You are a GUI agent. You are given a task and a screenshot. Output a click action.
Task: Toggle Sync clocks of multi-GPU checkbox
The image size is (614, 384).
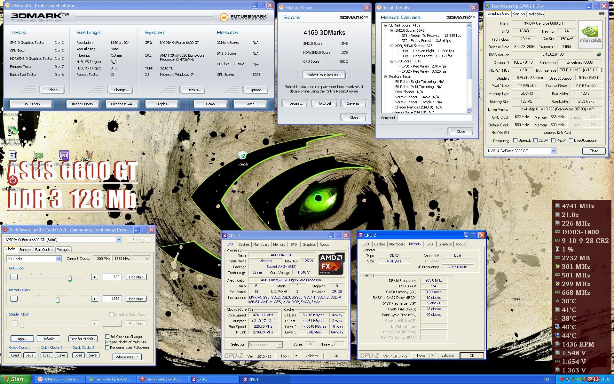click(x=107, y=342)
